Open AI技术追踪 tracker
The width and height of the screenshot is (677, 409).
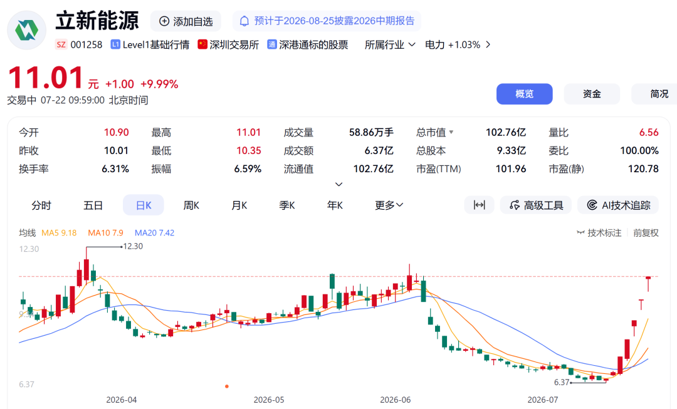(618, 205)
